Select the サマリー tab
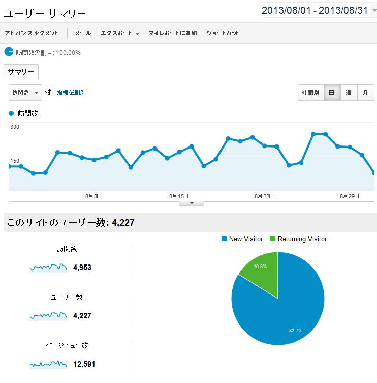This screenshot has height=383, width=377. click(21, 72)
